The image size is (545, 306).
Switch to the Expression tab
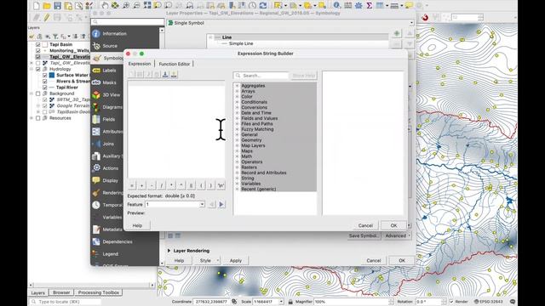[140, 64]
